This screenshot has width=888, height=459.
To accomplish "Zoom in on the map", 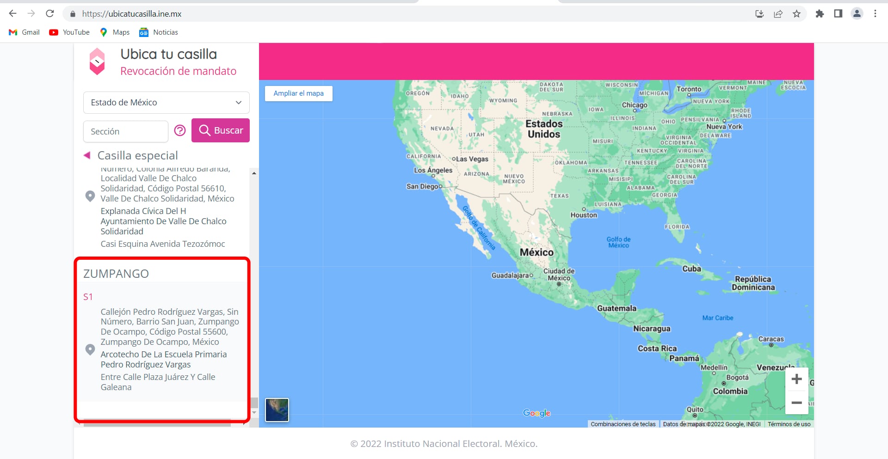I will (796, 379).
